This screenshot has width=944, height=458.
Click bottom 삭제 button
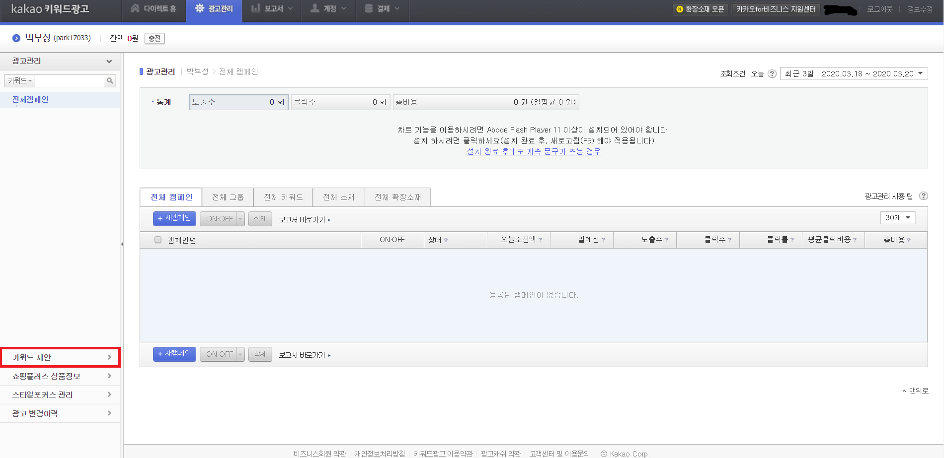(x=260, y=354)
